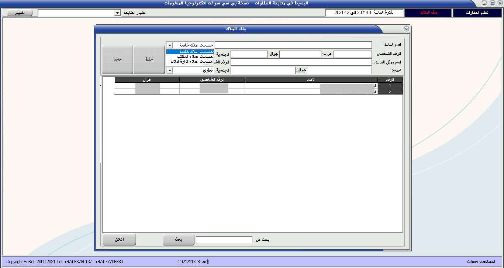This screenshot has height=268, width=504.
Task: Select row number 2 in the owners table
Action: [x=390, y=92]
